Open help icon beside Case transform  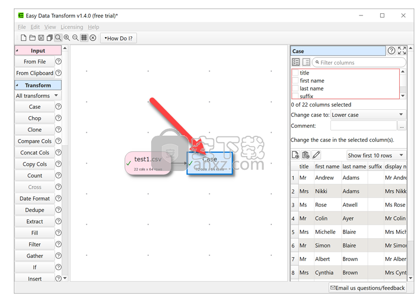tap(58, 107)
